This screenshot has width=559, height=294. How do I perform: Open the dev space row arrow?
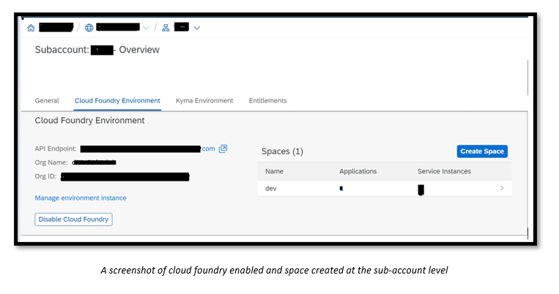click(502, 189)
